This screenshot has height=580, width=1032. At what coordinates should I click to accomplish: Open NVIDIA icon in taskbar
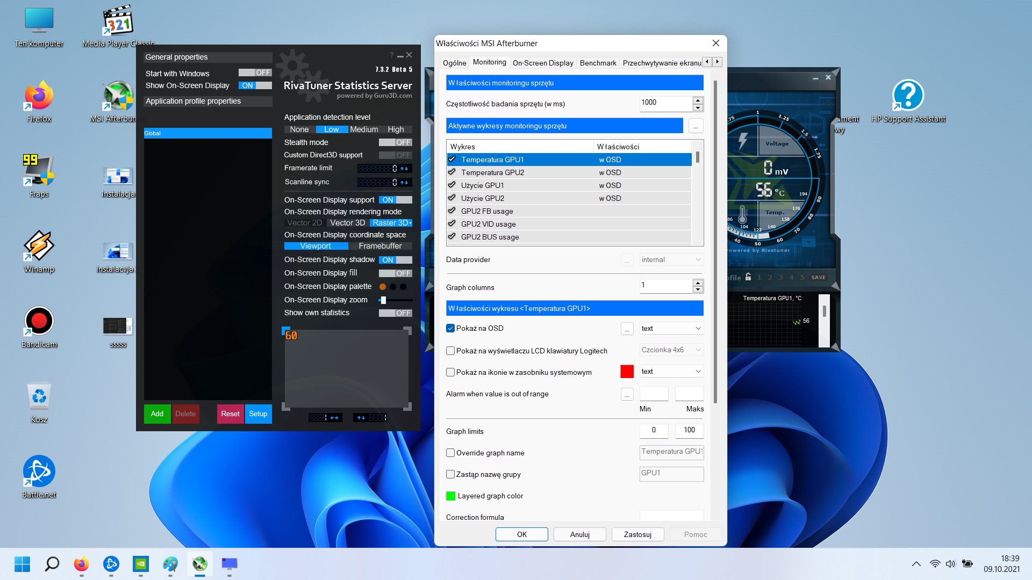tap(141, 564)
